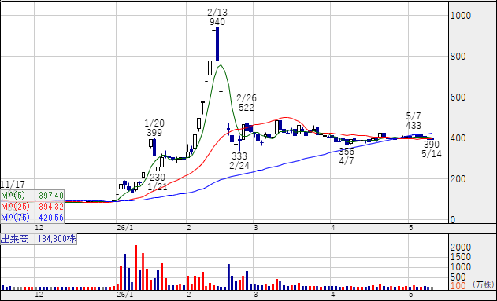
Task: Click the 11/17 date label
Action: [13, 185]
